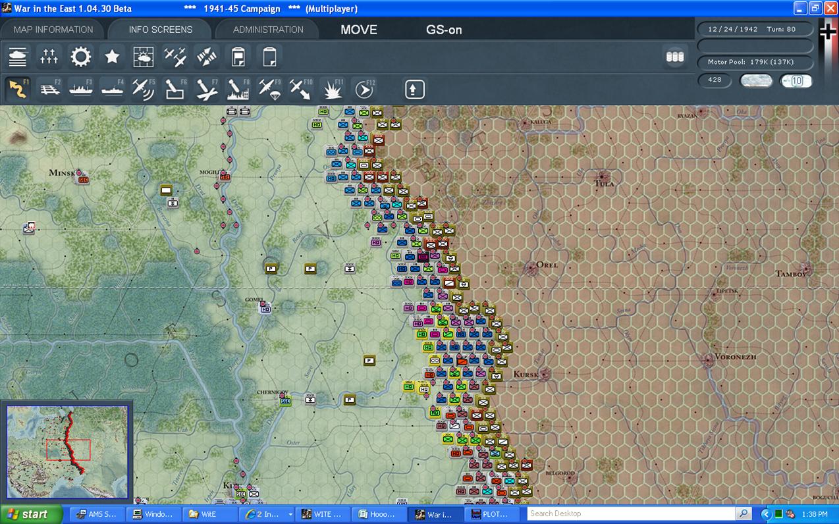Click the three-cylinder icon in top bar
839x524 pixels.
click(675, 57)
